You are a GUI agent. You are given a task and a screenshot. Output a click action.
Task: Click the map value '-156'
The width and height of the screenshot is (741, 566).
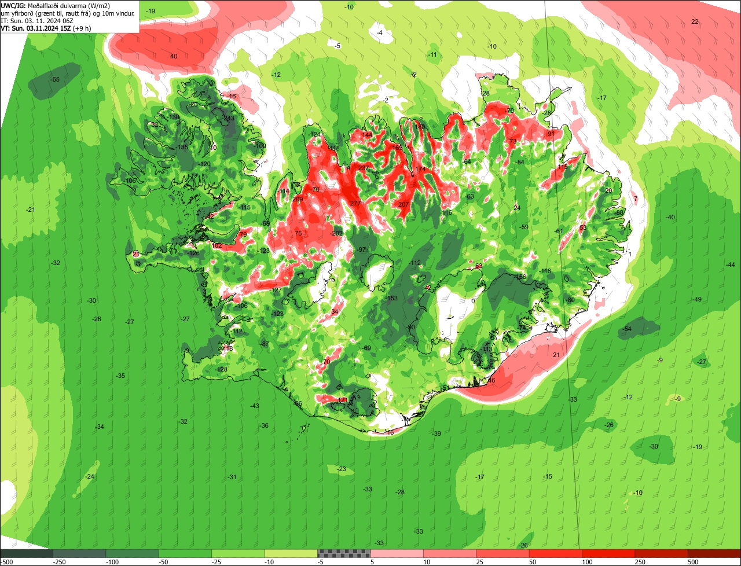(520, 277)
